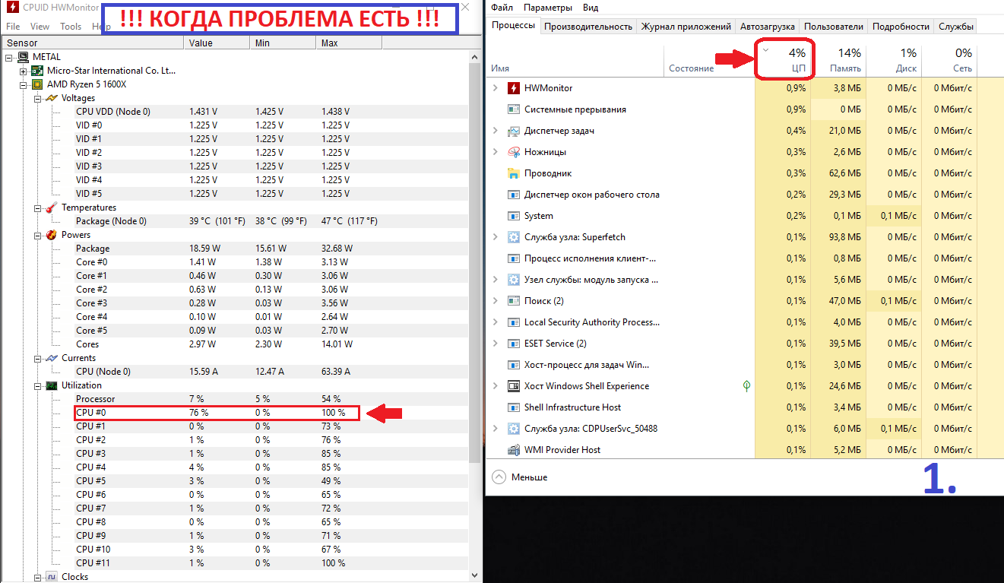Click the Temperatures thermometer icon
Image resolution: width=1004 pixels, height=583 pixels.
click(x=52, y=208)
